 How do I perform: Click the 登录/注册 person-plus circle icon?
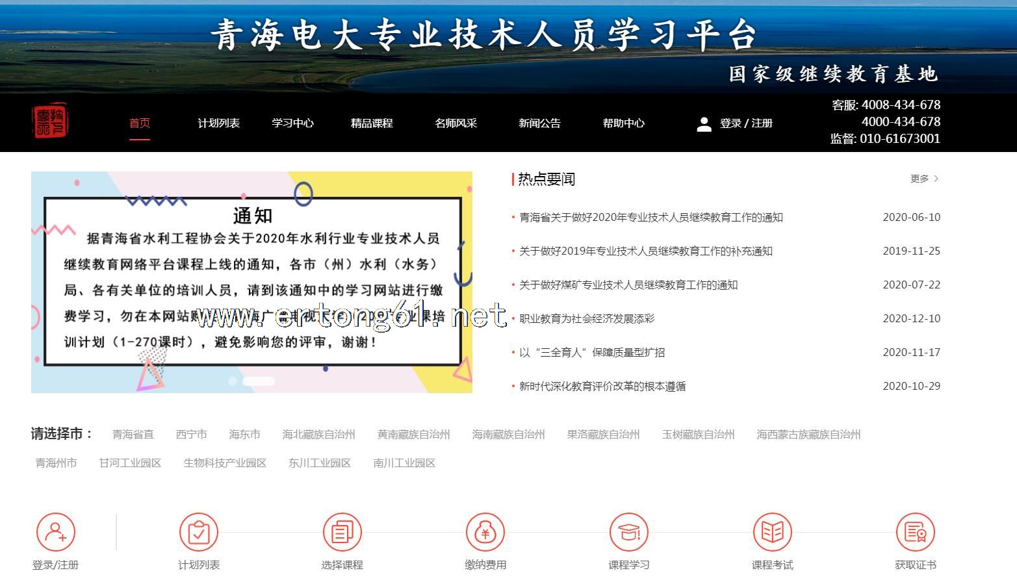click(x=55, y=532)
